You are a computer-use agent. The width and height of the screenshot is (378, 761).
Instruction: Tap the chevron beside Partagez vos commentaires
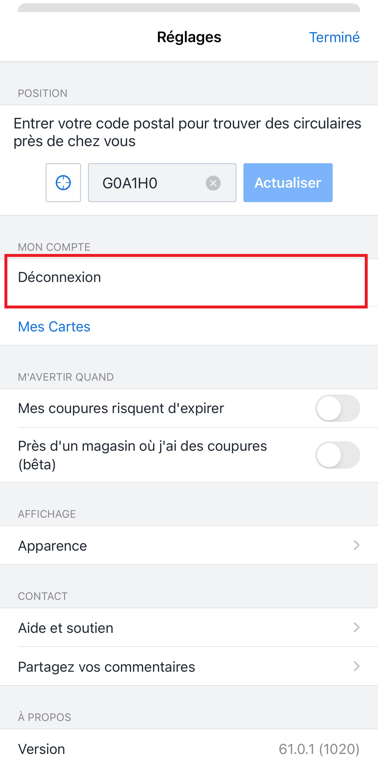coord(357,666)
